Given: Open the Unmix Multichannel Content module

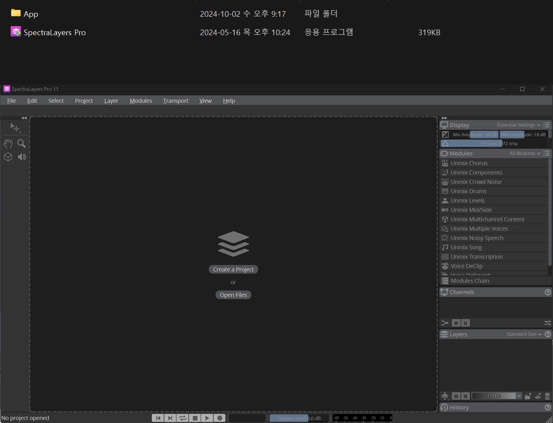Looking at the screenshot, I should [x=494, y=219].
